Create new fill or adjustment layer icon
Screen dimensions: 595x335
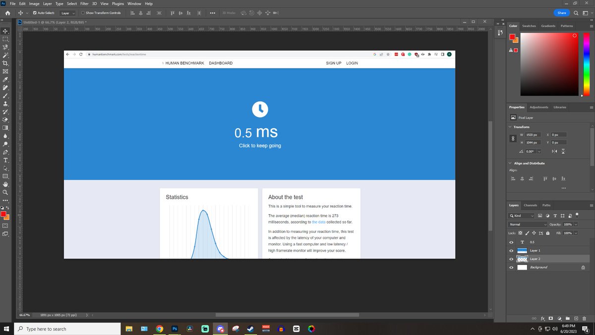coord(559,318)
